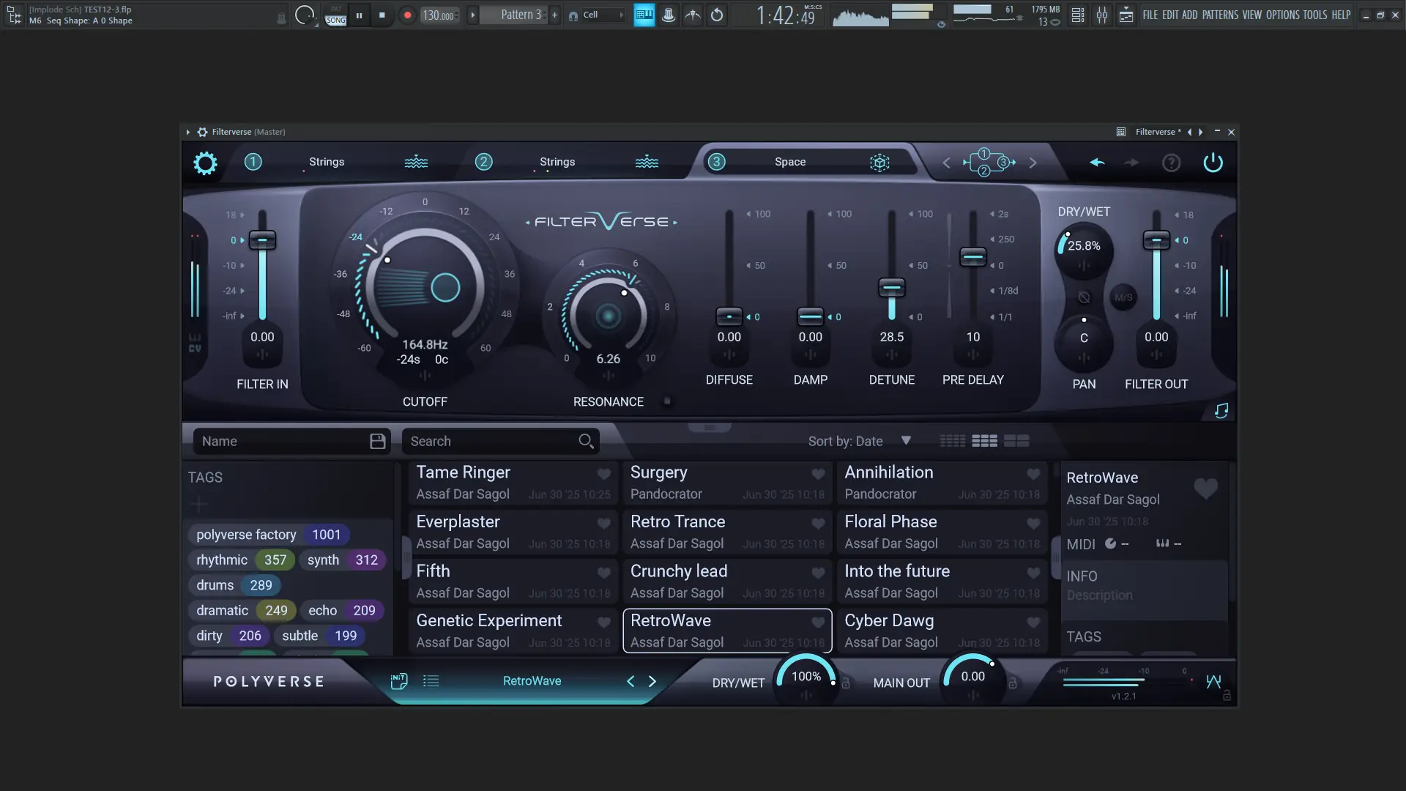The width and height of the screenshot is (1406, 791).
Task: Click the preset list view icon
Action: point(431,681)
